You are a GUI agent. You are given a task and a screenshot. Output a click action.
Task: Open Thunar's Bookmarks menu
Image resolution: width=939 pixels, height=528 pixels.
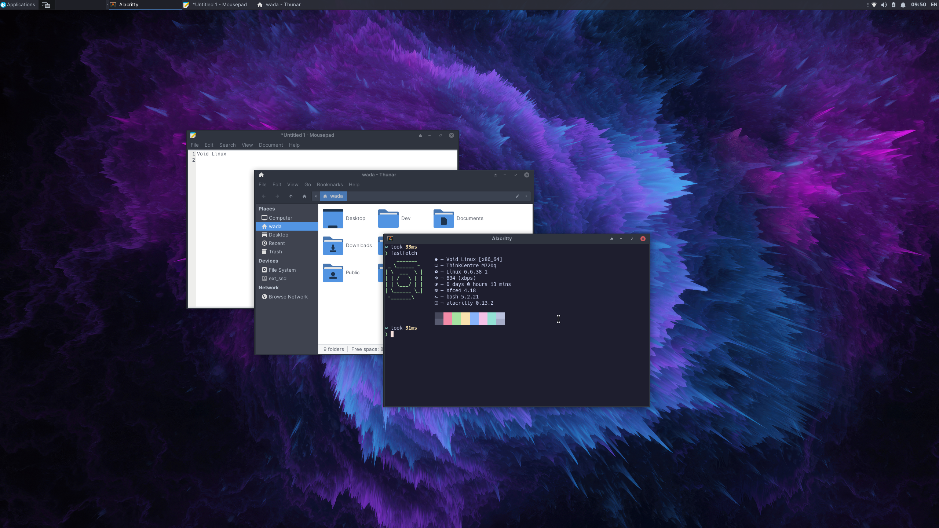[330, 184]
